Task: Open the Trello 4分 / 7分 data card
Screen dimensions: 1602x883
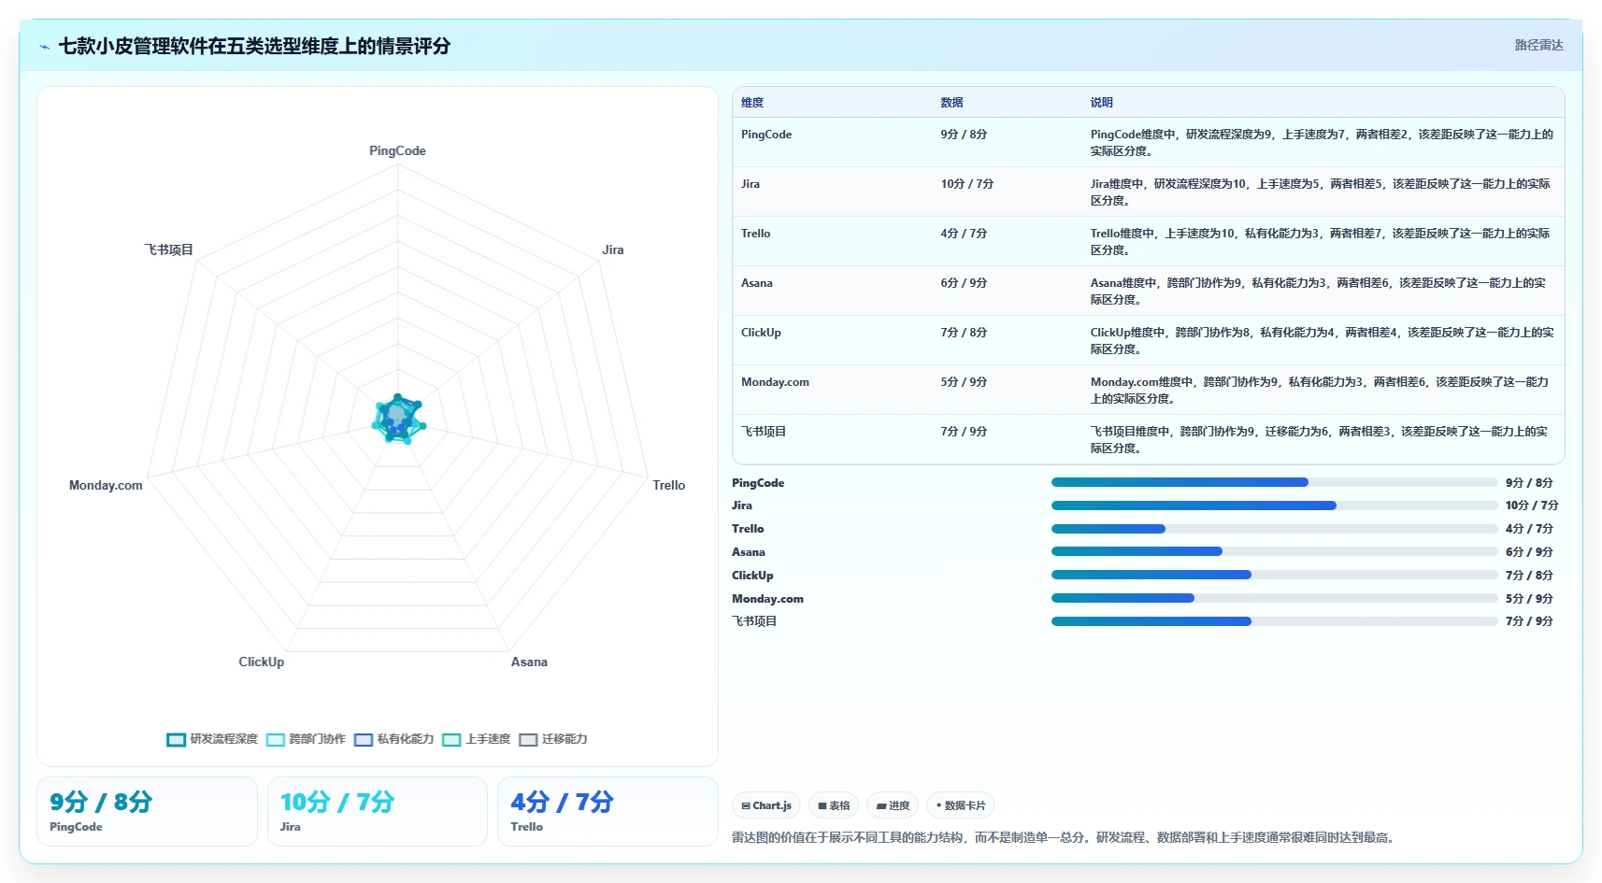Action: point(608,811)
